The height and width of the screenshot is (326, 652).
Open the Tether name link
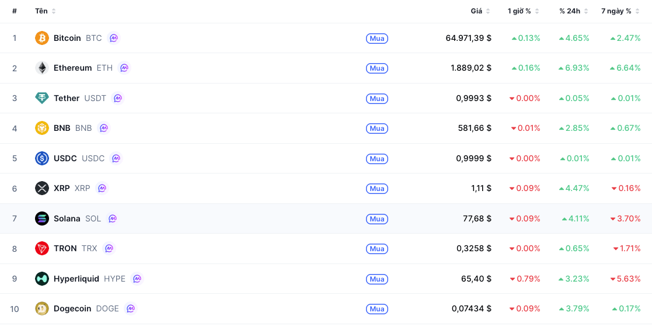point(67,98)
